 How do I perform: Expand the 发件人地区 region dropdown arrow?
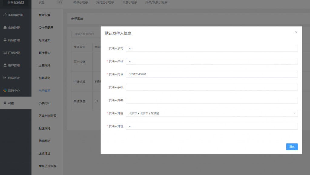coord(294,113)
